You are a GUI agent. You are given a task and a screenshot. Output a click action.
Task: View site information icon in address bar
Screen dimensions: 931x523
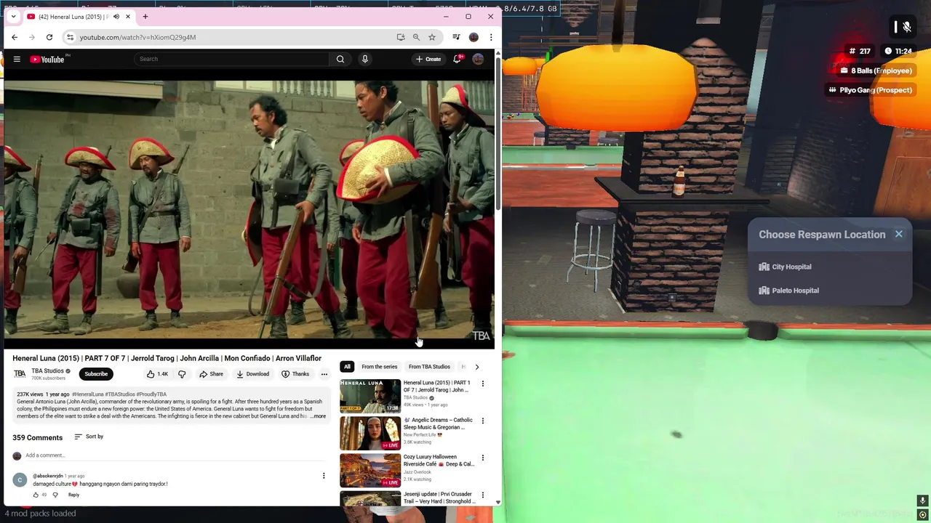[70, 37]
